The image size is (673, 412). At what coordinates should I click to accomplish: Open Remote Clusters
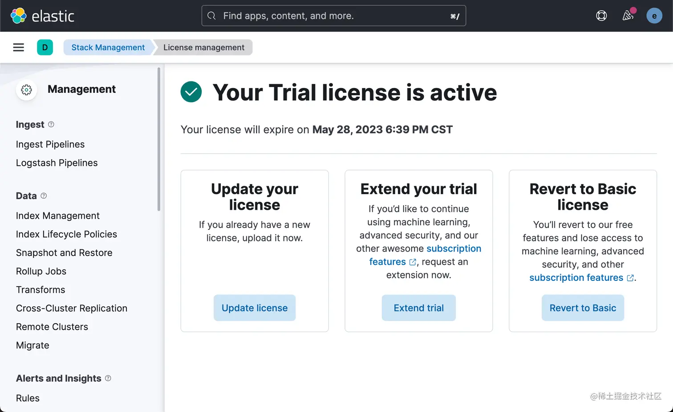(x=52, y=327)
